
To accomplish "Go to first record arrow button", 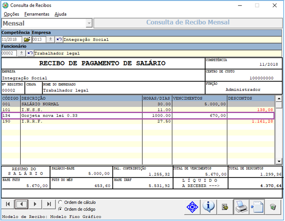I will coord(8,204).
